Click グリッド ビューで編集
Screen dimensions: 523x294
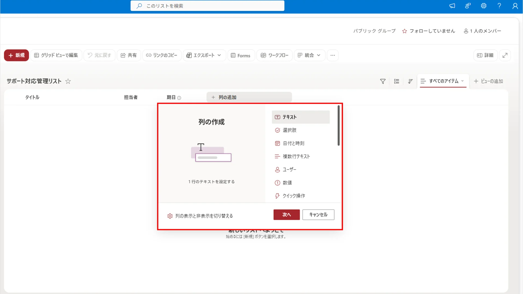click(x=56, y=55)
